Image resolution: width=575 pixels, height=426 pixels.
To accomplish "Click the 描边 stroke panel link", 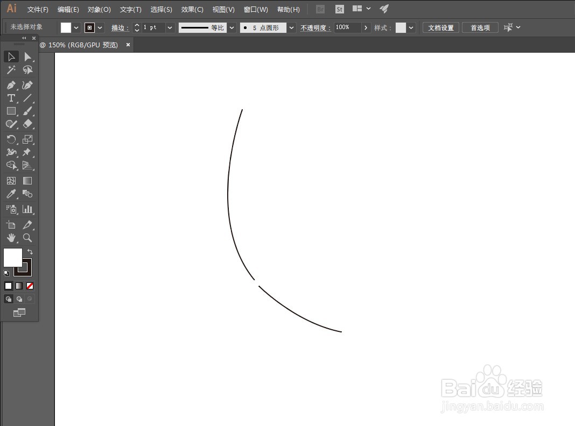I will 120,28.
